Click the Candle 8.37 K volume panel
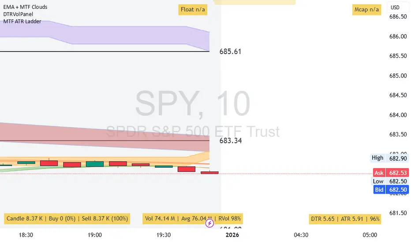The width and height of the screenshot is (411, 242). click(67, 218)
